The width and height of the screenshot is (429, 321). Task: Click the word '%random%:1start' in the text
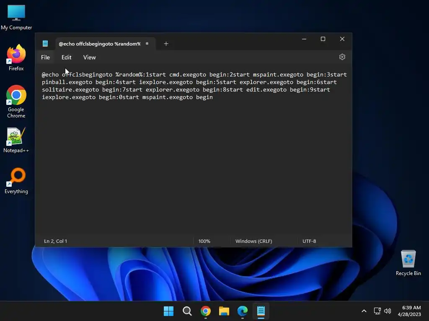tap(141, 74)
